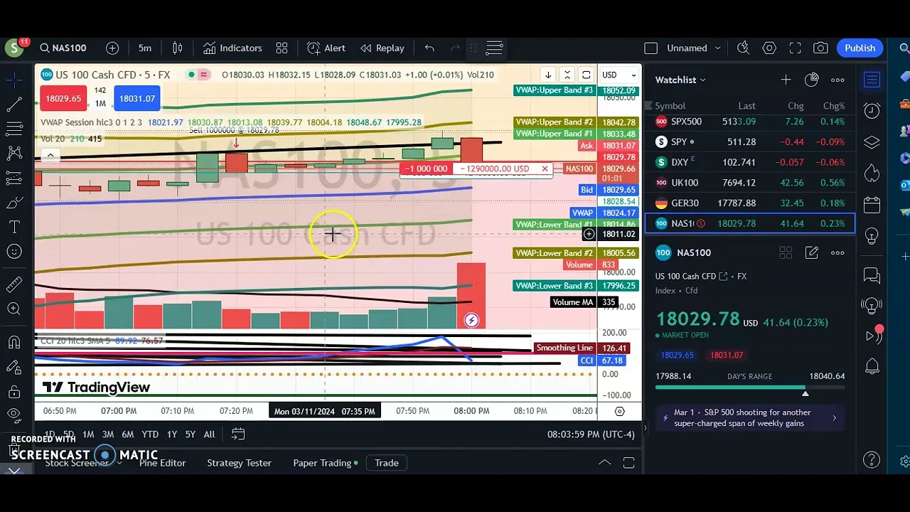The image size is (910, 512).
Task: Open watchlist advanced view pie icon
Action: pos(811,80)
